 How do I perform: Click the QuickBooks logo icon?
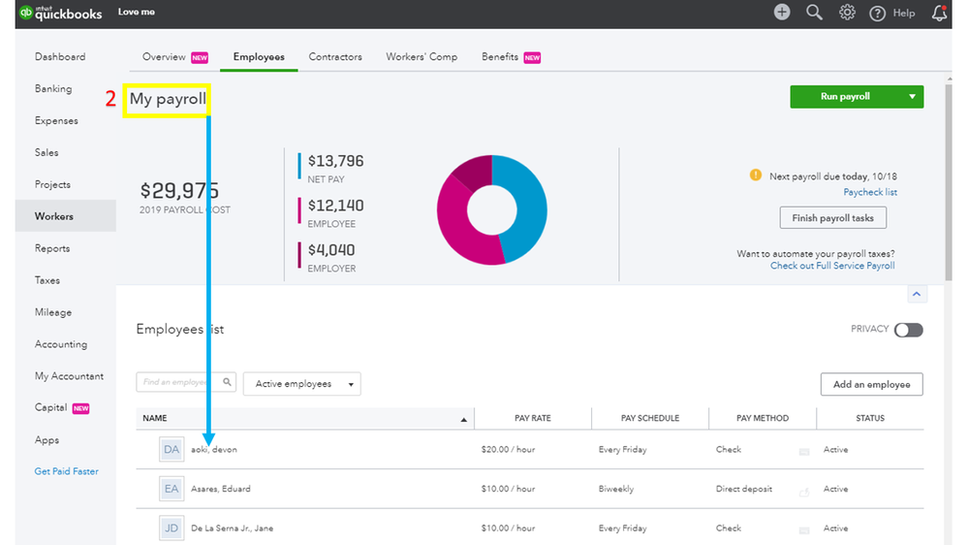26,13
